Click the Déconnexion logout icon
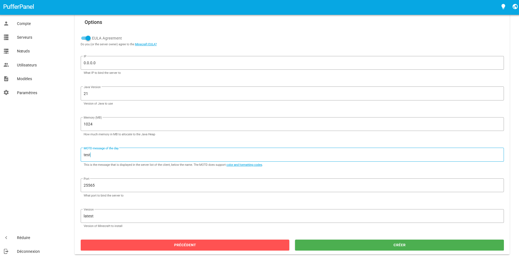 tap(6, 251)
